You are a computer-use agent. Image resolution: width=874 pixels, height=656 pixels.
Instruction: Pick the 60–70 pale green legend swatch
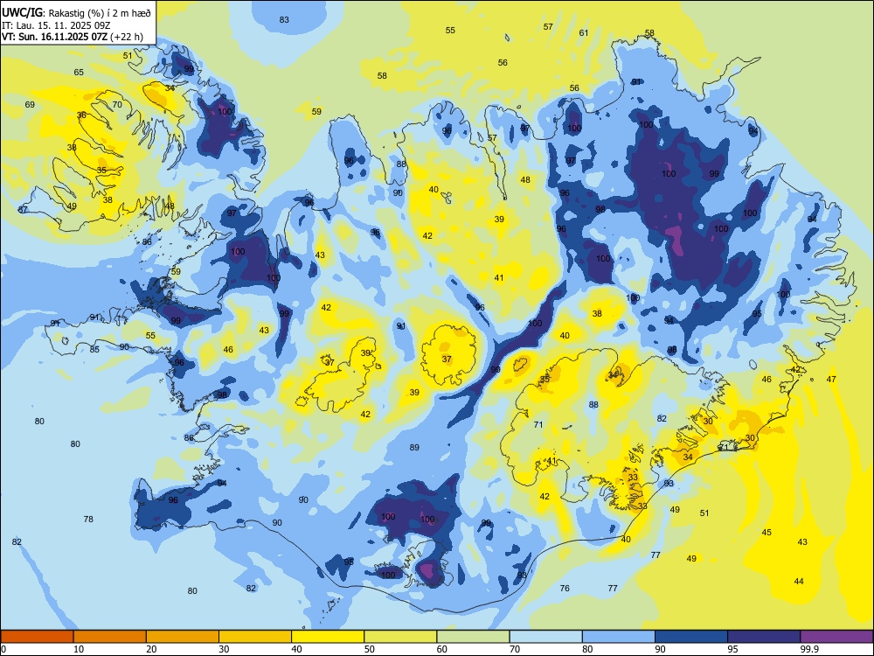click(473, 637)
